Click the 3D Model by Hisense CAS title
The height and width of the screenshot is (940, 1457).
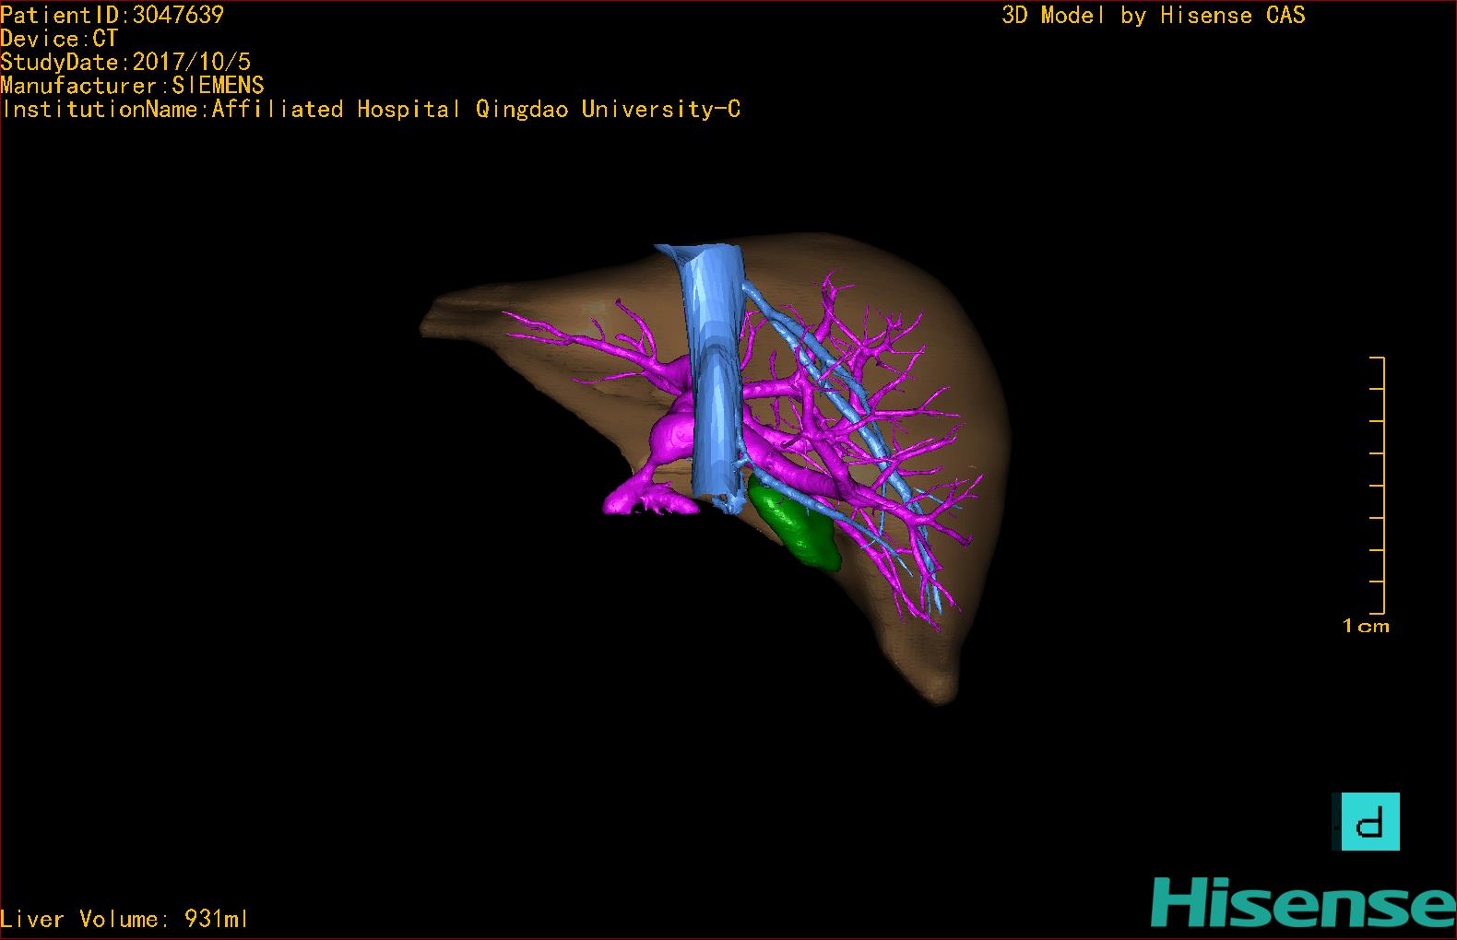pos(1153,15)
